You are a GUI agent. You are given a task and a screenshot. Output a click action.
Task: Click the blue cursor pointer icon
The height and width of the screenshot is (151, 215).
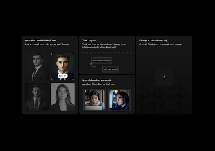[x=91, y=64]
